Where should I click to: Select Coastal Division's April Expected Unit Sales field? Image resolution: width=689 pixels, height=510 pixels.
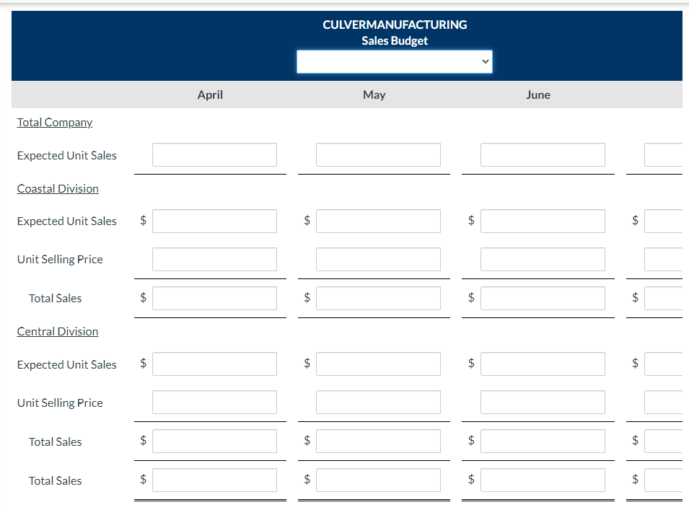coord(214,221)
